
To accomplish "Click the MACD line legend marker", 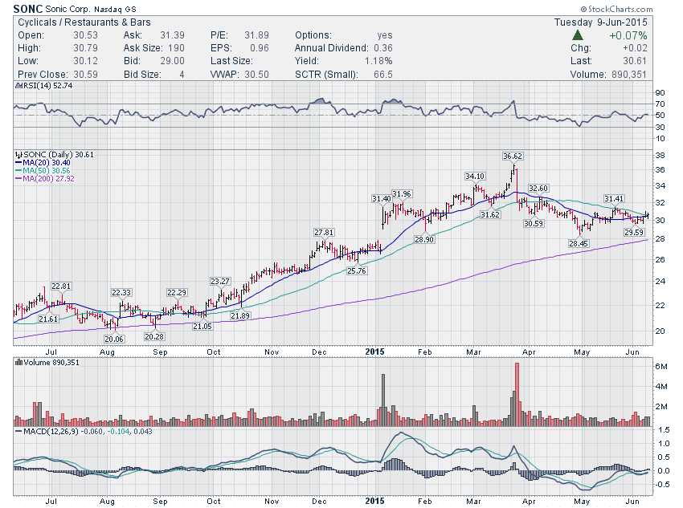I will coord(18,432).
